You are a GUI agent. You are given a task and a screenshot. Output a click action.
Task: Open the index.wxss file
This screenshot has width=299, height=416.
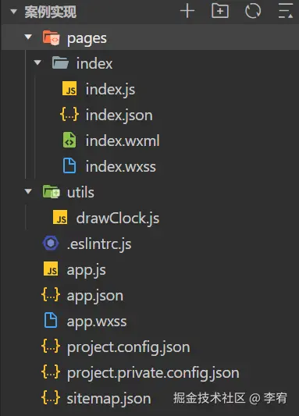[x=121, y=166]
